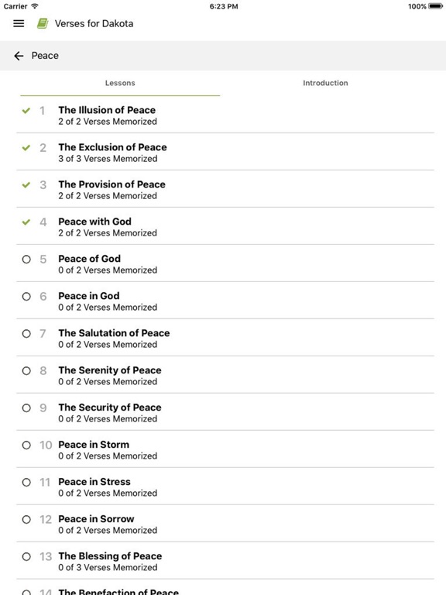The image size is (446, 595).
Task: Switch to the Introduction tab
Action: pyautogui.click(x=325, y=83)
